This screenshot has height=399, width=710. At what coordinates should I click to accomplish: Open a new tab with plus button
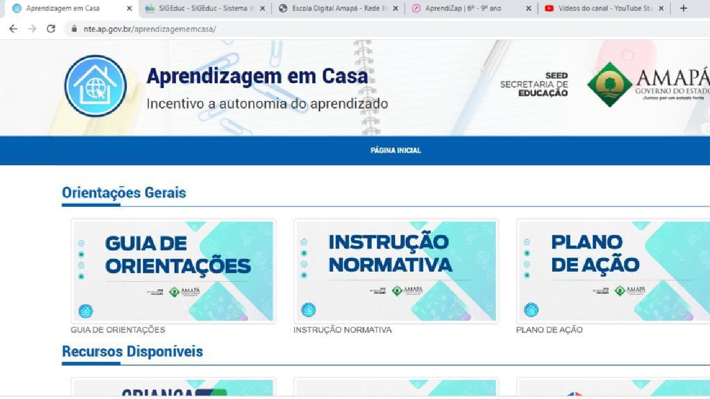click(x=683, y=8)
